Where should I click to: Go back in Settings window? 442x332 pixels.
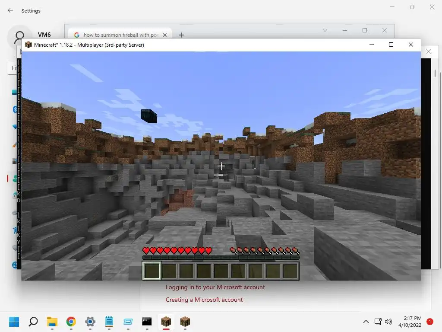pyautogui.click(x=10, y=10)
